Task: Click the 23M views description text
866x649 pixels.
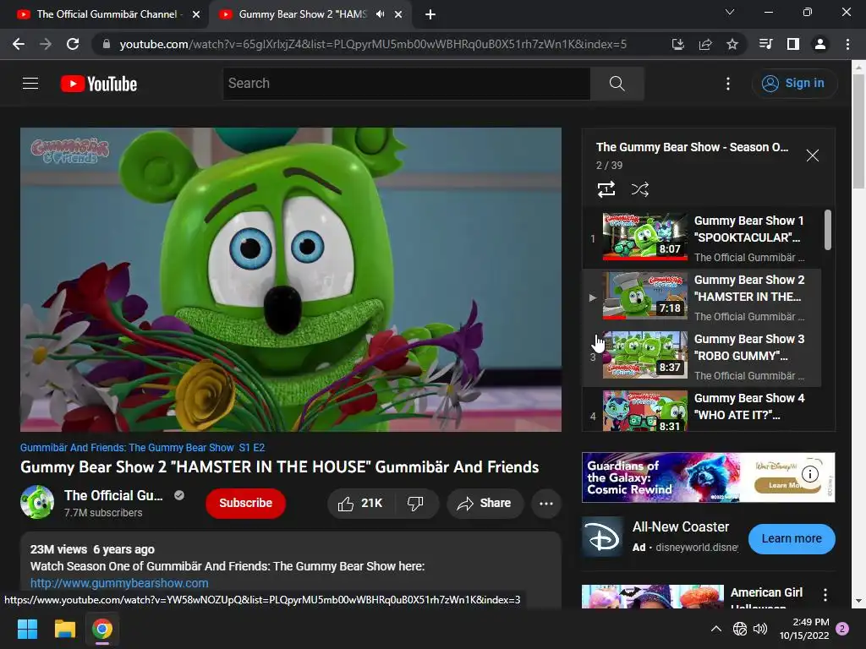Action: click(92, 549)
